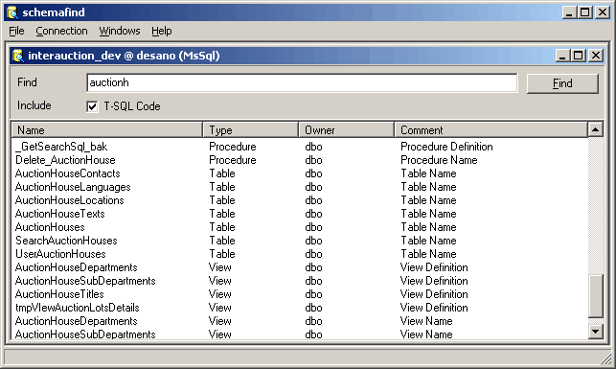Maximize the main schemafind window

[x=585, y=12]
